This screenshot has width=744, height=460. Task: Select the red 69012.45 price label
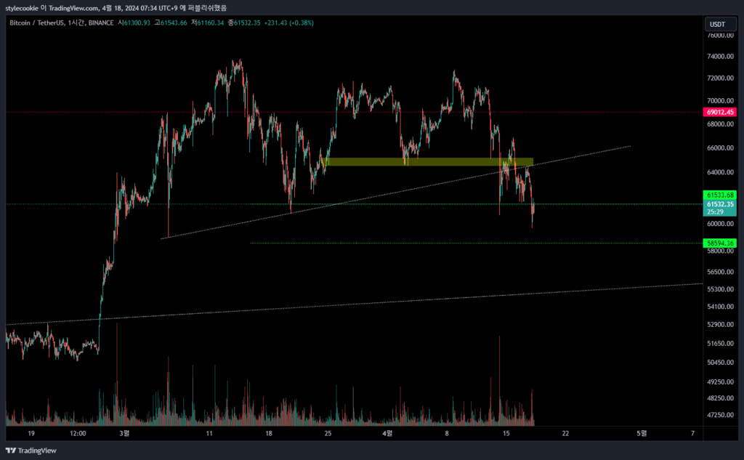coord(720,113)
